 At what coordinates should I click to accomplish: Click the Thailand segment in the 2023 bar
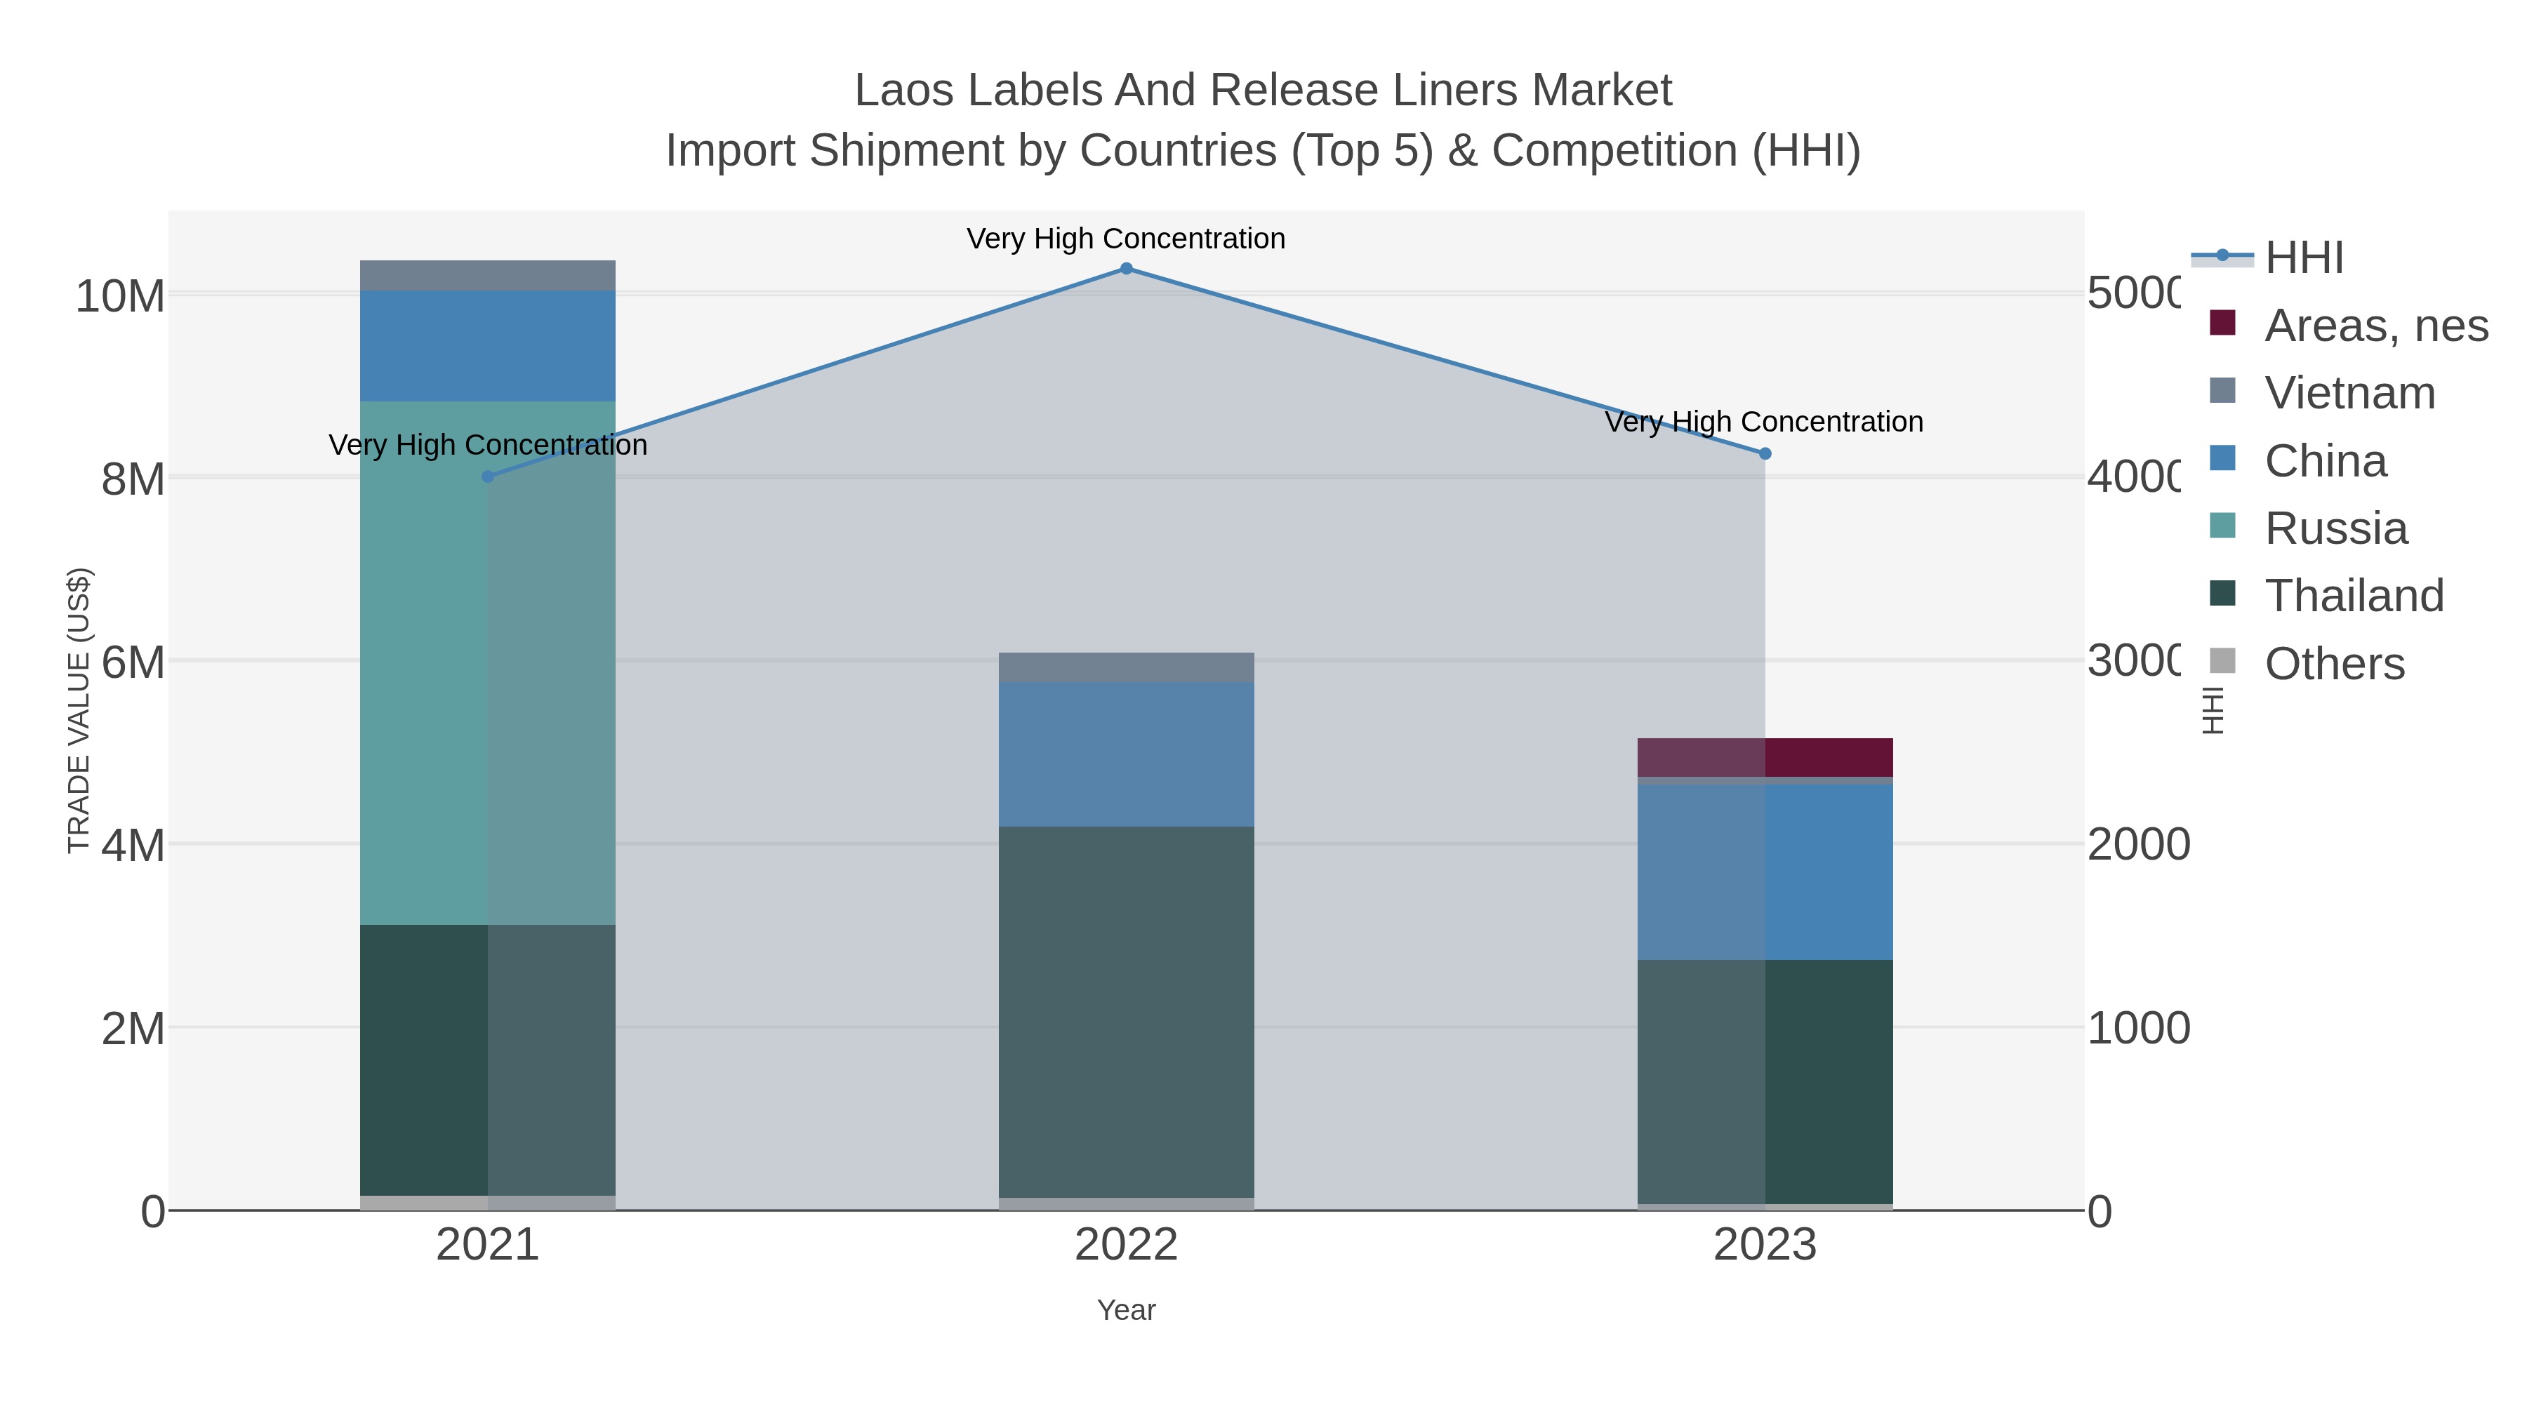pyautogui.click(x=1765, y=1081)
